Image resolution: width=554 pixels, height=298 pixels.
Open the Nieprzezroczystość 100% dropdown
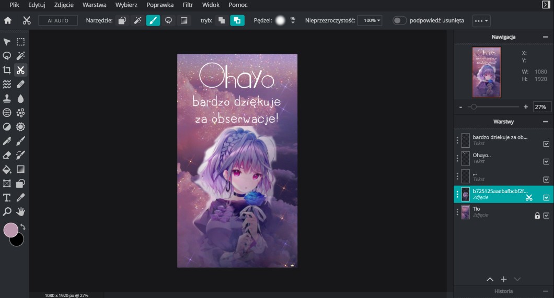[x=370, y=20]
